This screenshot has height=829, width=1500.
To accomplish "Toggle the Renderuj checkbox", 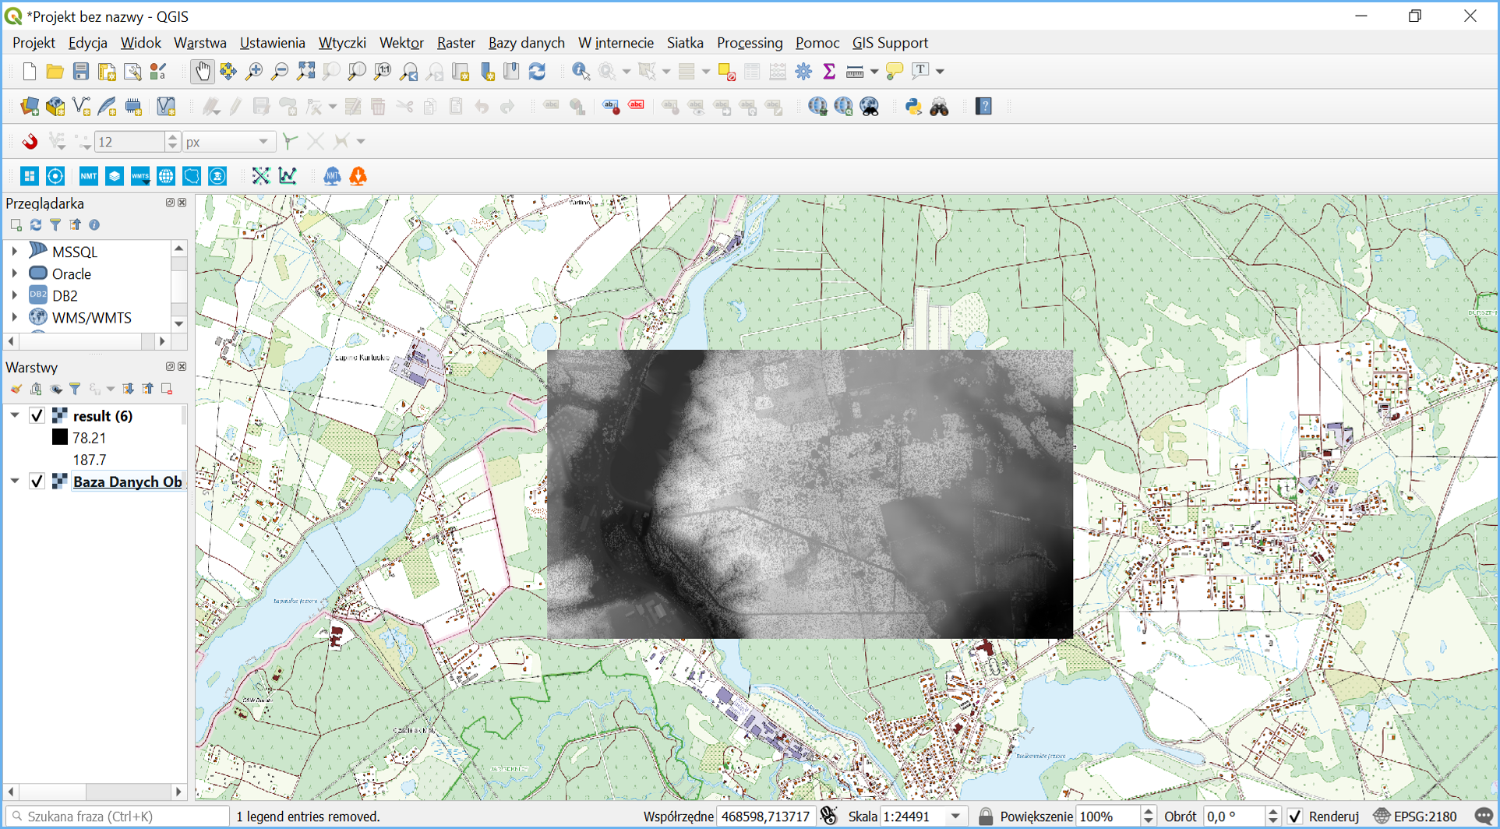I will click(x=1295, y=817).
